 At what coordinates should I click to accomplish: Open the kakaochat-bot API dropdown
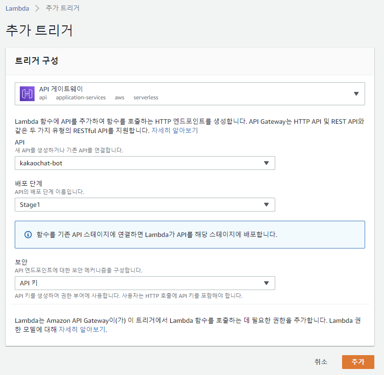[145, 163]
